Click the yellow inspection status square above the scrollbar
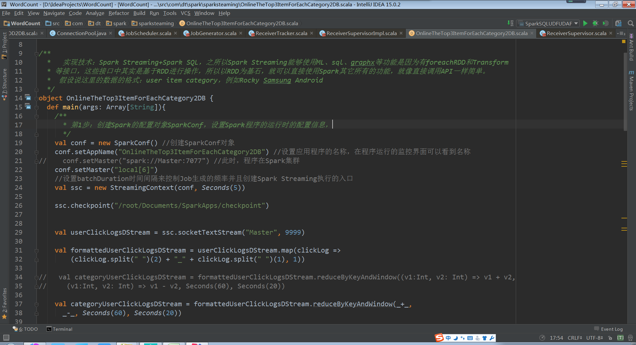Viewport: 636px width, 345px height. click(624, 42)
